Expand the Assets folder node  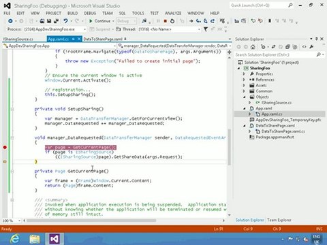tap(244, 85)
